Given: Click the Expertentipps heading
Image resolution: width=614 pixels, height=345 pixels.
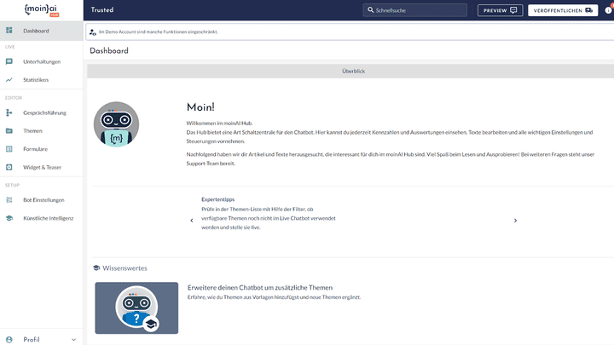Looking at the screenshot, I should (x=218, y=199).
